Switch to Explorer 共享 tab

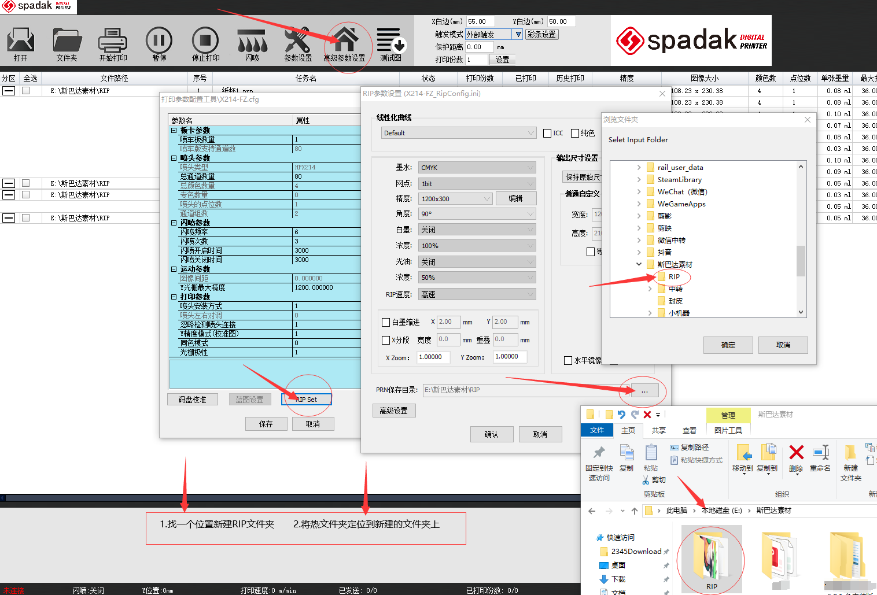pyautogui.click(x=659, y=430)
